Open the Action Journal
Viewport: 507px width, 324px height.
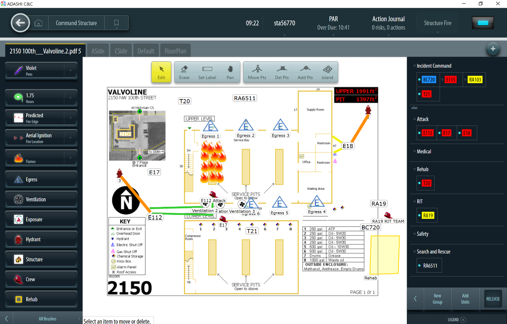pyautogui.click(x=389, y=23)
